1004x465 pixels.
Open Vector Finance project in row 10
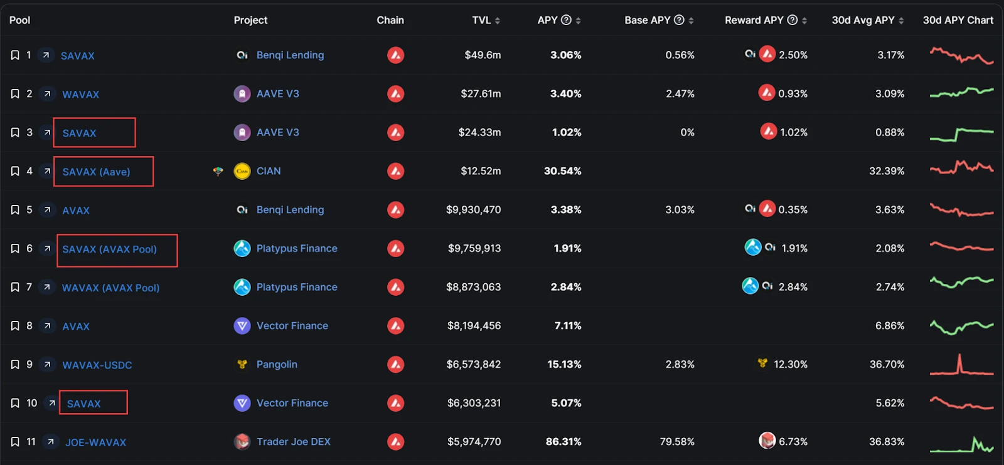(292, 403)
